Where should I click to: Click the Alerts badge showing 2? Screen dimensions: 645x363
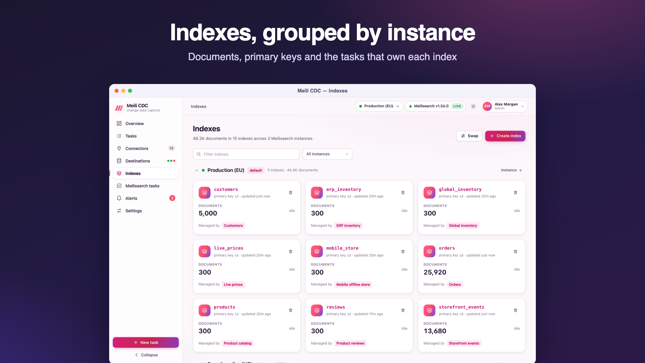coord(172,198)
